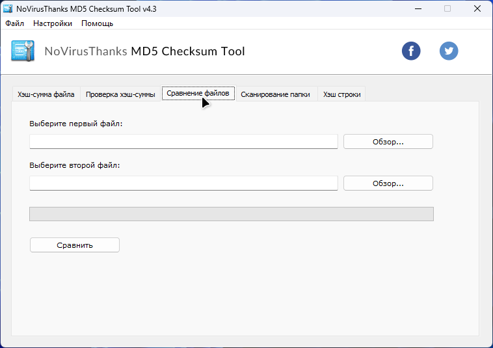This screenshot has width=493, height=348.
Task: Switch to the Проверка хэш-суммы tab
Action: [120, 94]
